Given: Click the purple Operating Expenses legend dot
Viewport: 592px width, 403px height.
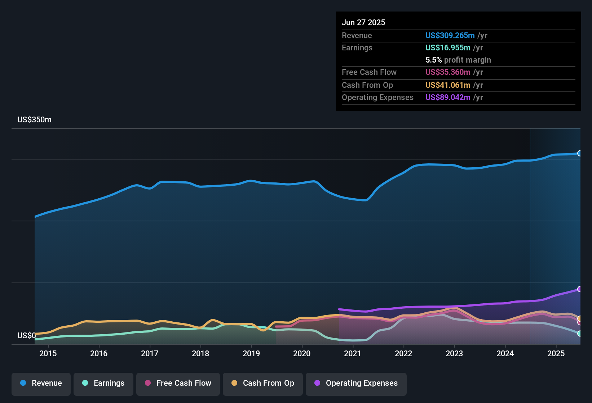Looking at the screenshot, I should click(x=317, y=383).
